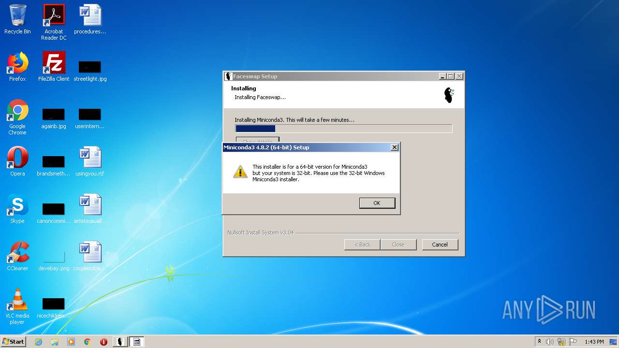Viewport: 619px width, 348px height.
Task: Click the disabled Close button in Faceswap Setup
Action: click(398, 245)
